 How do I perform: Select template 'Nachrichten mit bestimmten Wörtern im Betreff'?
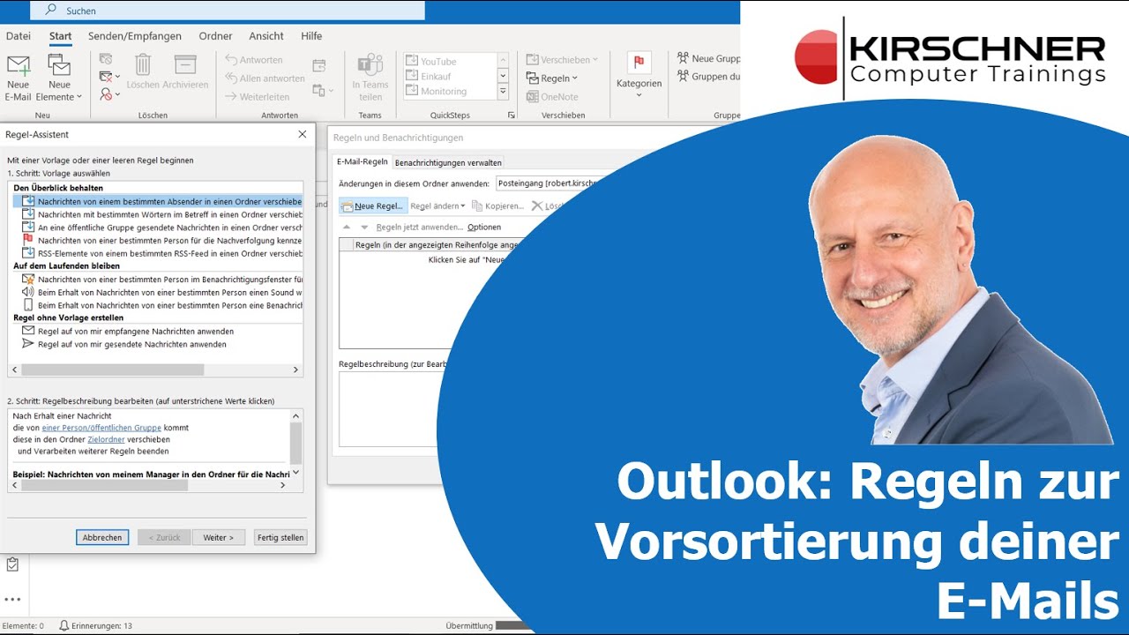tap(159, 214)
